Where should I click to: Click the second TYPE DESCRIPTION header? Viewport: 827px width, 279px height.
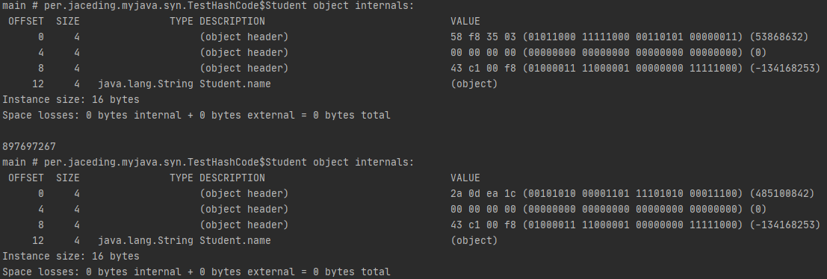coord(217,178)
